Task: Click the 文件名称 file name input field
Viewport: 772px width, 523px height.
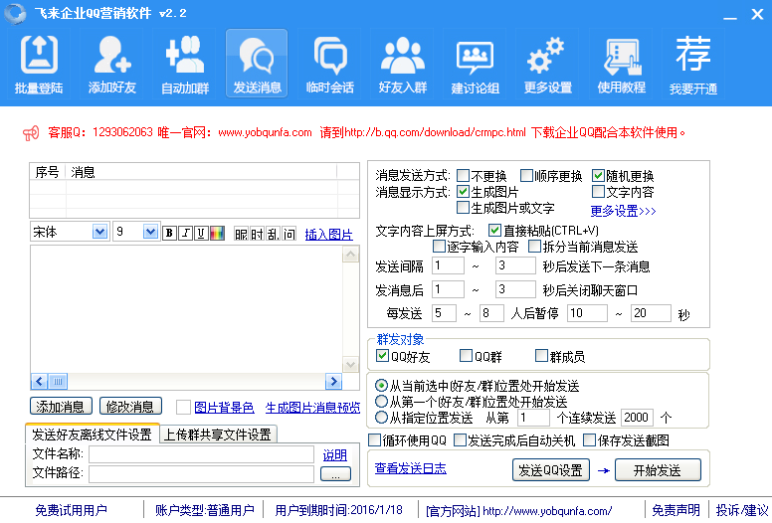Action: click(201, 454)
